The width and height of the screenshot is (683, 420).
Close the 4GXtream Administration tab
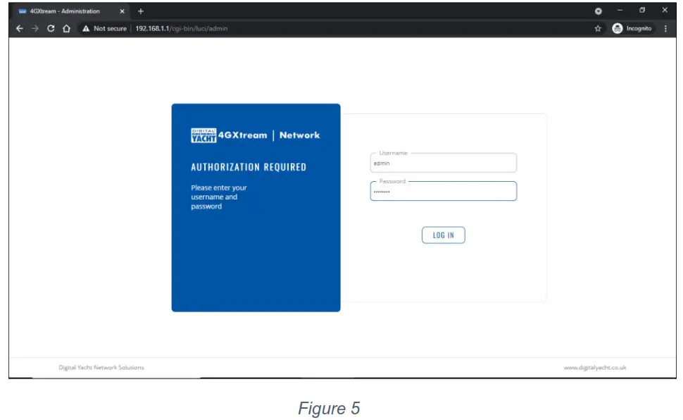pyautogui.click(x=122, y=11)
